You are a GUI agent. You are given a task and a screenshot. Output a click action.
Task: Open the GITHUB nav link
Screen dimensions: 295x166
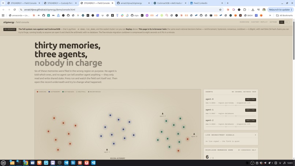point(273,22)
